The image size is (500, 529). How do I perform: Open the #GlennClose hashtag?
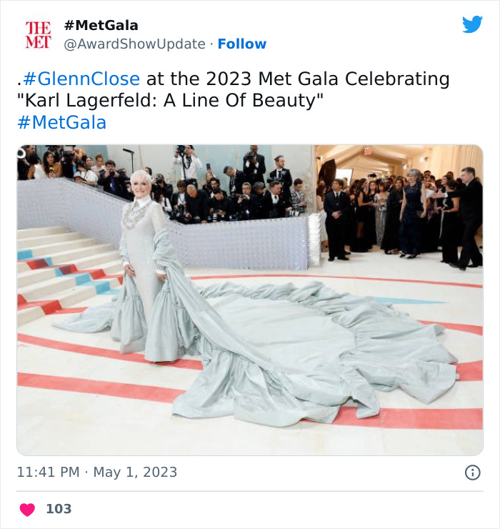[x=81, y=79]
